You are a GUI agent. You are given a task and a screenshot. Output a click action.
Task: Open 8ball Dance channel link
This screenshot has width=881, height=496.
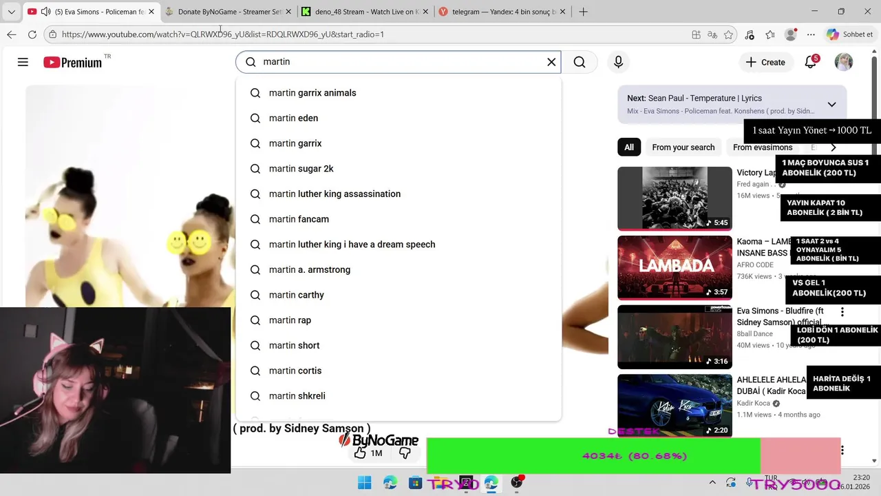[755, 334]
